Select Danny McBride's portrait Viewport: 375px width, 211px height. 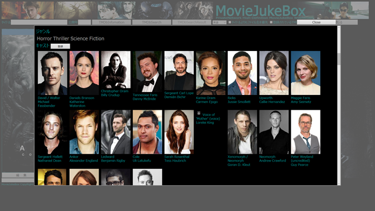point(147,72)
